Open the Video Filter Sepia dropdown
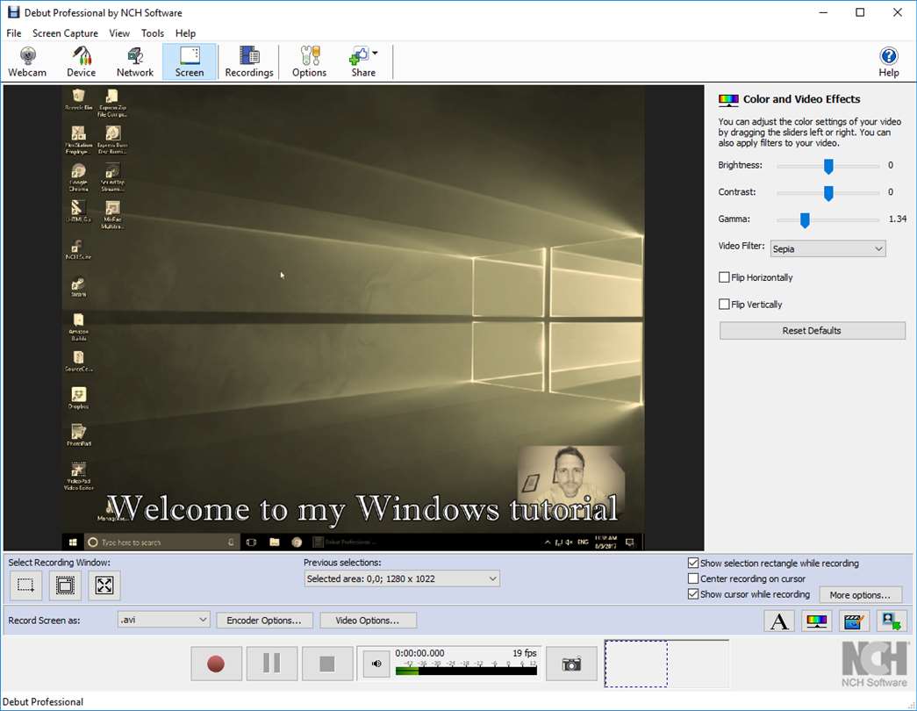The height and width of the screenshot is (711, 917). (x=827, y=248)
